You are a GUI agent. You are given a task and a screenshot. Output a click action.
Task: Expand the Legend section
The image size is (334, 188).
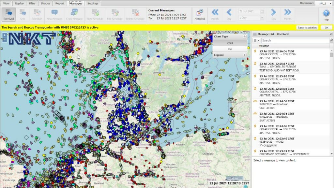[x=245, y=55]
